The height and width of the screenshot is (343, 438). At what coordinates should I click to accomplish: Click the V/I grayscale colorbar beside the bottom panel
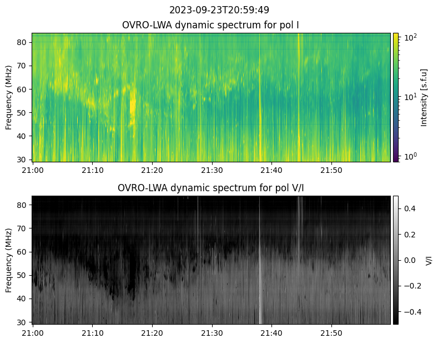(x=396, y=260)
